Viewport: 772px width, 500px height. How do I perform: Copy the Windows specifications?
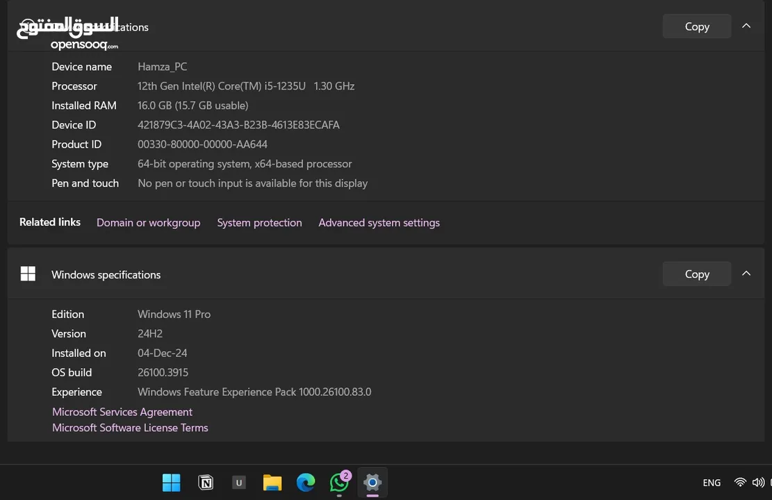point(697,274)
